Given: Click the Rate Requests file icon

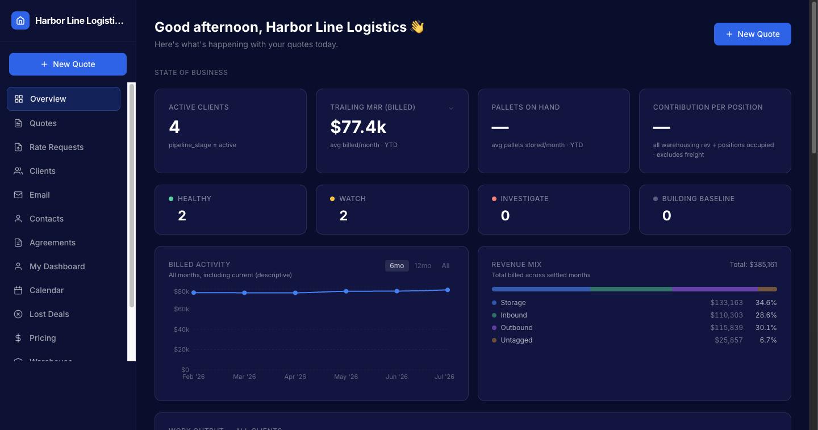Looking at the screenshot, I should click(x=18, y=147).
